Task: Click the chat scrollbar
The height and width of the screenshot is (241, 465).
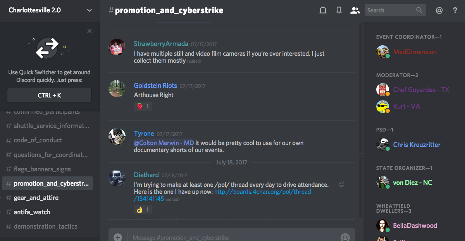Action: coord(360,120)
